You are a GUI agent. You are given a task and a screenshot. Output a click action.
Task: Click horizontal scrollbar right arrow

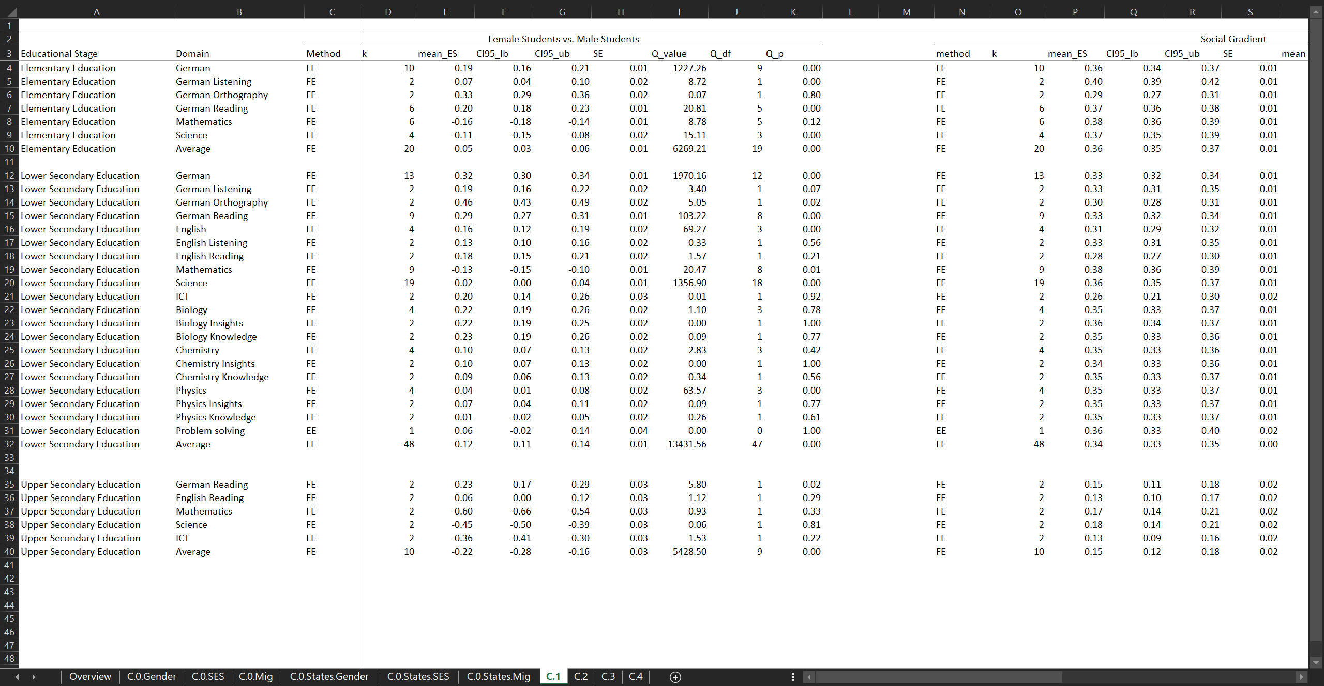(1301, 677)
